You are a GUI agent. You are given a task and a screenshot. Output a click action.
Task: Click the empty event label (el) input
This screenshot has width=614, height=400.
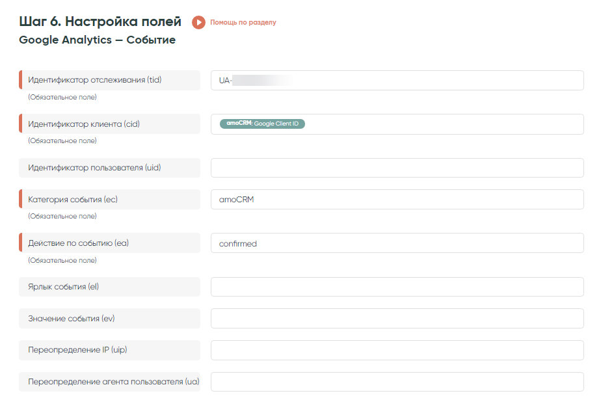pos(397,287)
